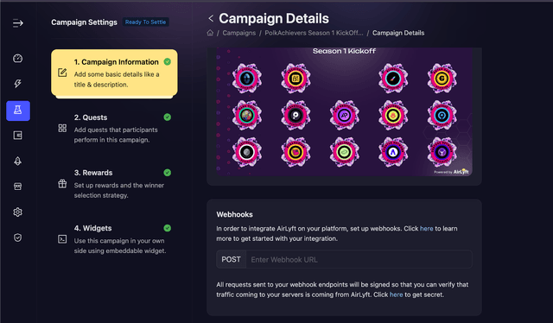Click the shield check icon in the sidebar
This screenshot has height=323, width=553.
17,237
